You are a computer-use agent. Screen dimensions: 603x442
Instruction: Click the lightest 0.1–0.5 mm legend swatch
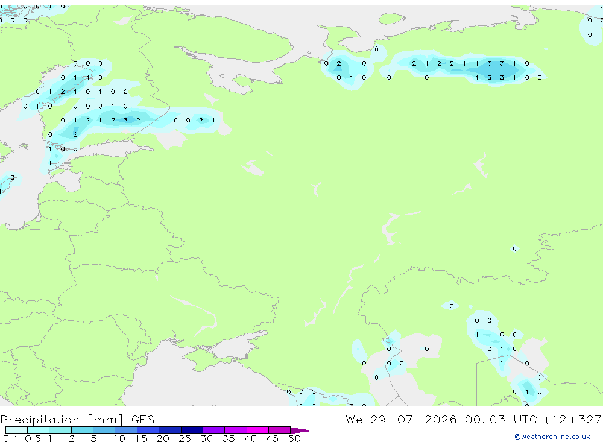pos(16,430)
